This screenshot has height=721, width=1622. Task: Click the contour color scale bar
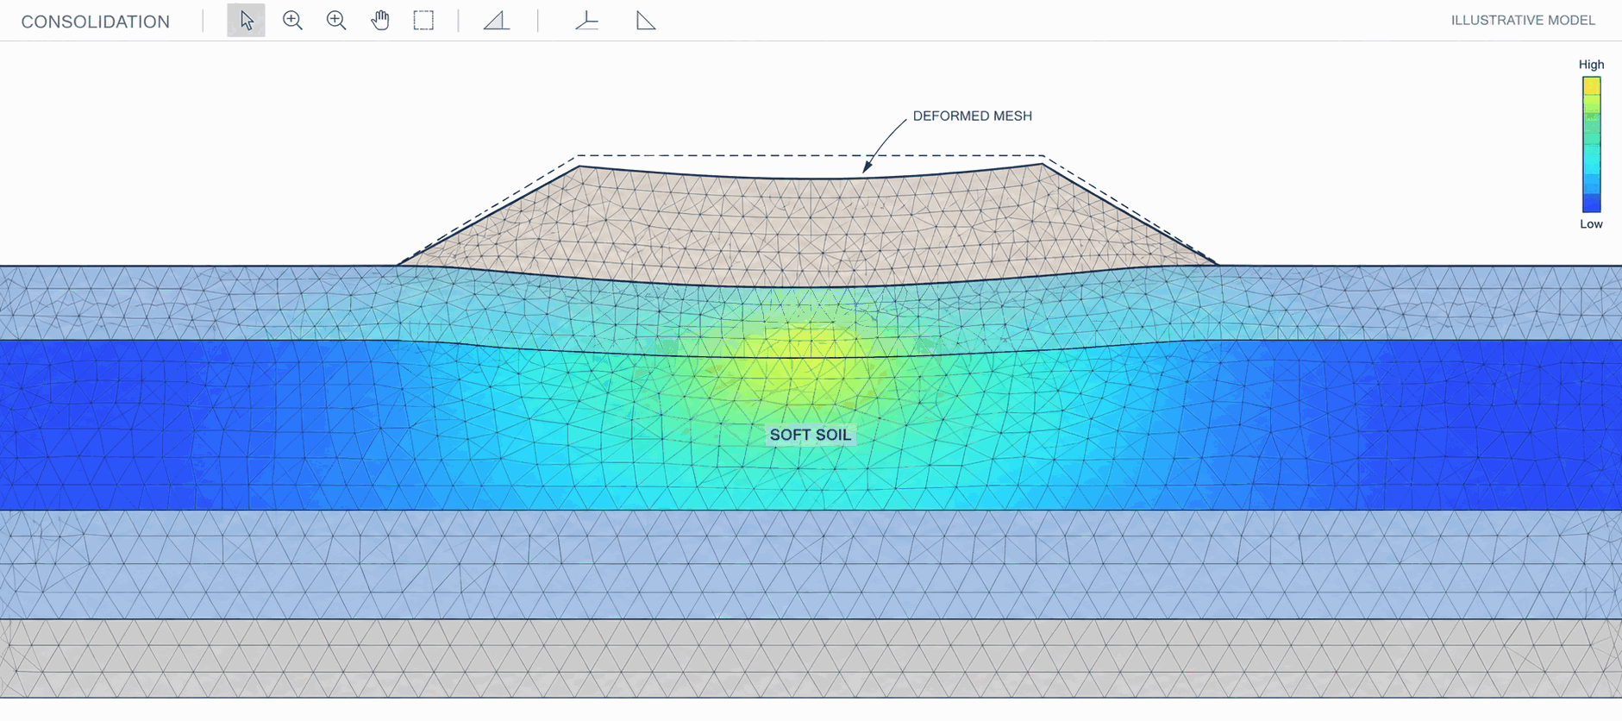1591,144
